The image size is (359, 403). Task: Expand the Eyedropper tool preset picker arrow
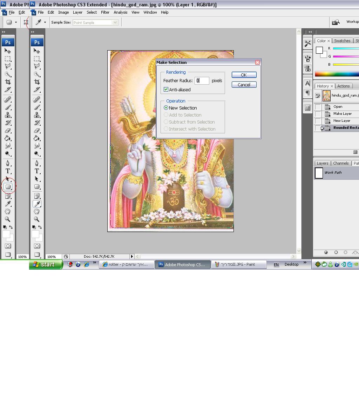point(45,22)
